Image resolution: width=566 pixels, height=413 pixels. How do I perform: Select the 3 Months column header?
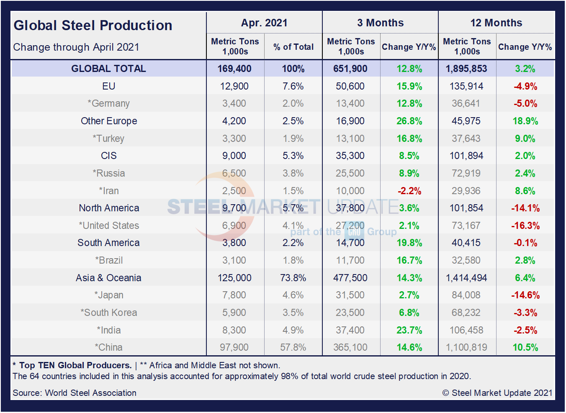(x=380, y=23)
